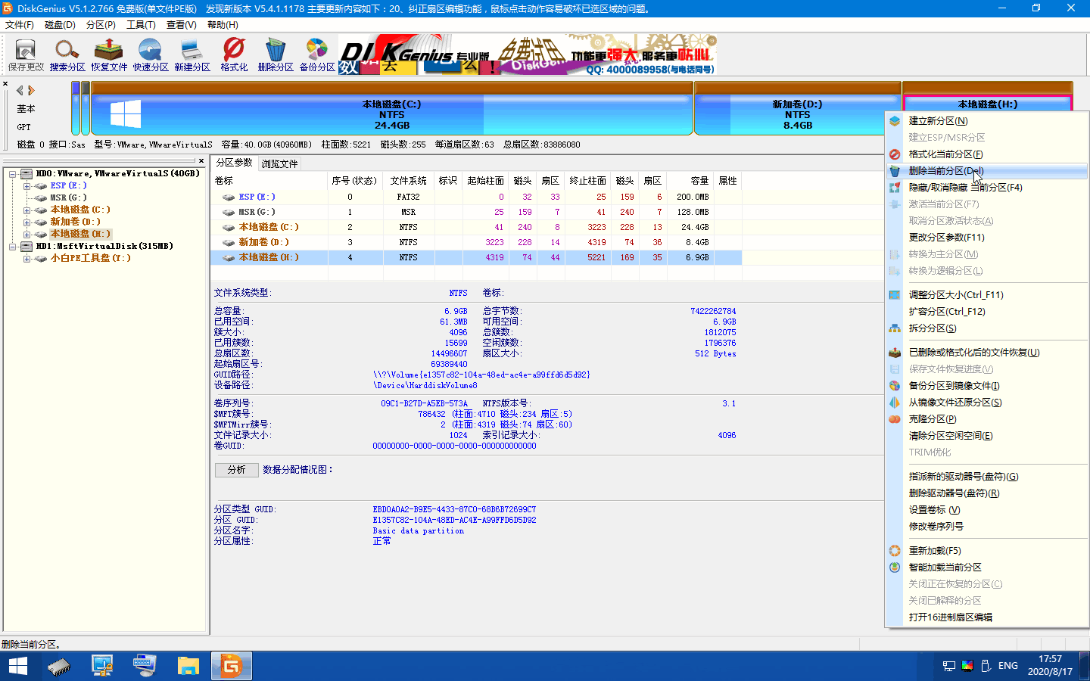Viewport: 1090px width, 681px height.
Task: Choose 建立新分区(N) from the context menu
Action: (x=987, y=121)
